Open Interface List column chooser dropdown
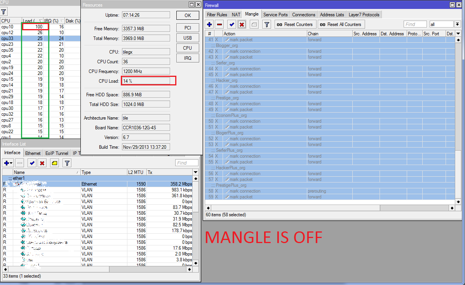 [196, 172]
